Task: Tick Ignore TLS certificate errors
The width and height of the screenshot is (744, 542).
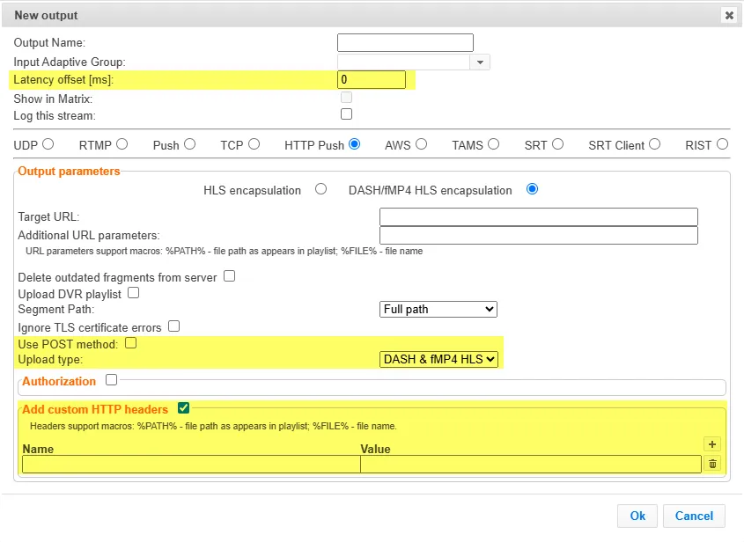Action: pos(173,326)
